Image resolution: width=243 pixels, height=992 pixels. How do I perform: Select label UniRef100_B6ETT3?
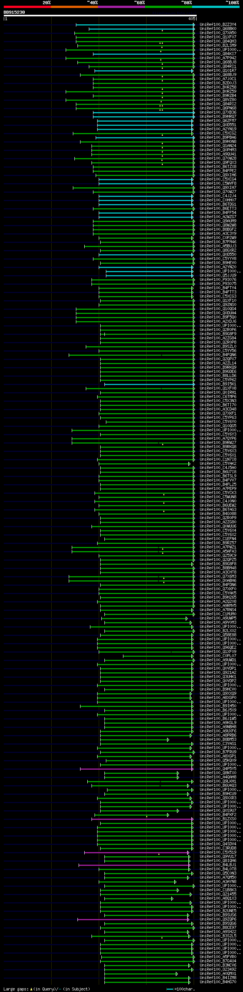pyautogui.click(x=218, y=209)
